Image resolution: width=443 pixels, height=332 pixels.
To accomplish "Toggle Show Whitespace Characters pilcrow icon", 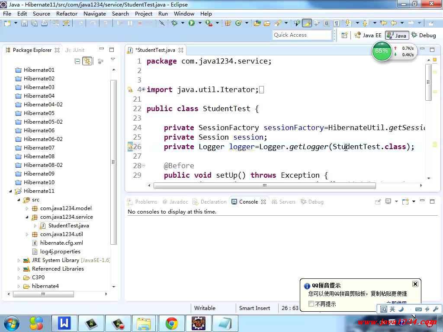I will tap(337, 23).
